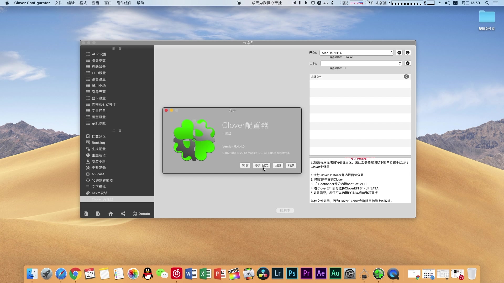The image size is (504, 283).
Task: Click the 文字模式 lines icon
Action: click(x=88, y=187)
